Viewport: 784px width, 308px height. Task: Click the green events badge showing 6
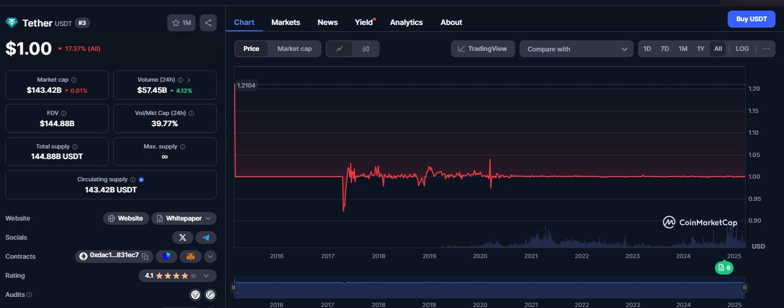724,268
